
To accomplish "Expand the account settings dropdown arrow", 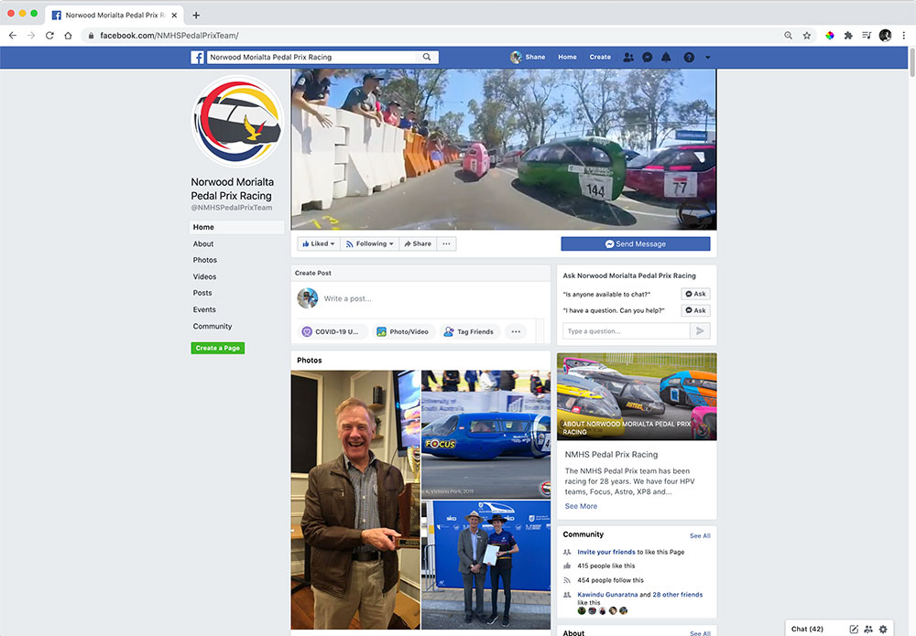I will 707,57.
